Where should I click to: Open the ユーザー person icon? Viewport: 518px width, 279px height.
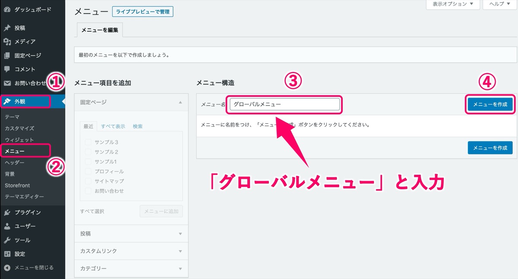7,226
